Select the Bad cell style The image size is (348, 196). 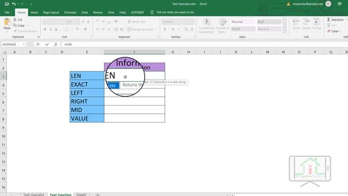(269, 22)
